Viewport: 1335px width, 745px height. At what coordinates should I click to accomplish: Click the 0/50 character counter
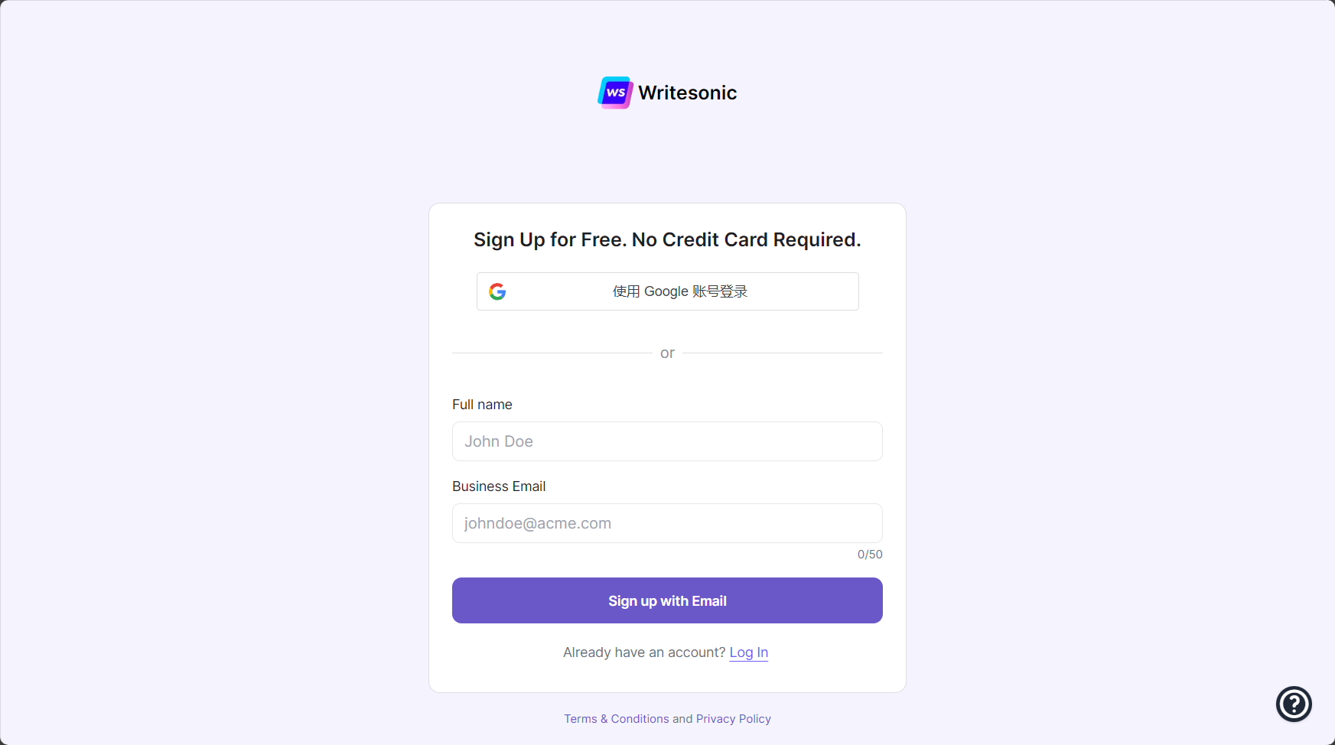(870, 555)
